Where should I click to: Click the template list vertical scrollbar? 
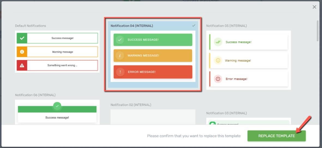pos(317,31)
